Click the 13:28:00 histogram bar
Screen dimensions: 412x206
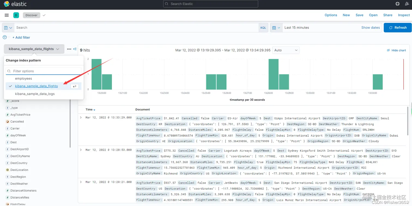point(274,74)
